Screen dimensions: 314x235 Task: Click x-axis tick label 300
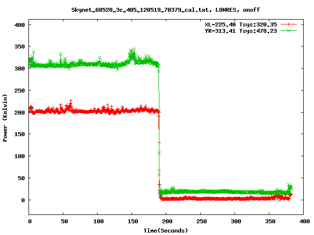tap(236, 221)
